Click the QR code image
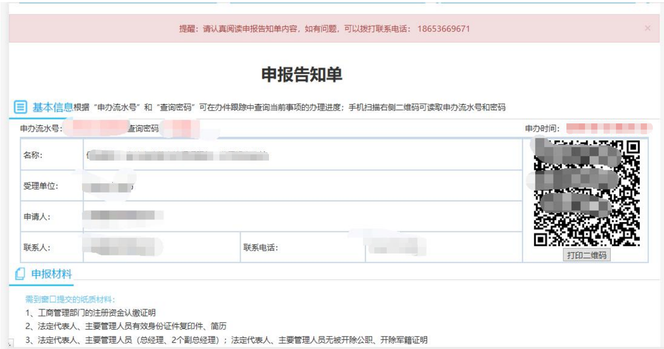Viewport: 664px width, 349px height. [587, 193]
